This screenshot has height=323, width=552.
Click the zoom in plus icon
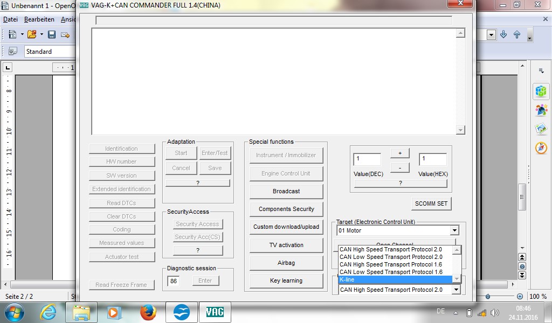[x=520, y=296]
